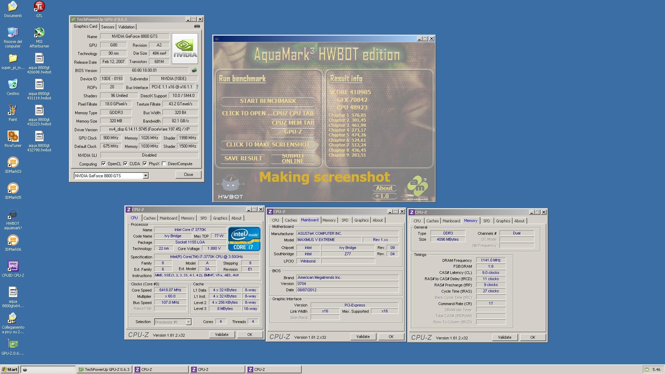665x374 pixels.
Task: Open CPUZ MEM TAB from AquaMark
Action: (x=293, y=123)
